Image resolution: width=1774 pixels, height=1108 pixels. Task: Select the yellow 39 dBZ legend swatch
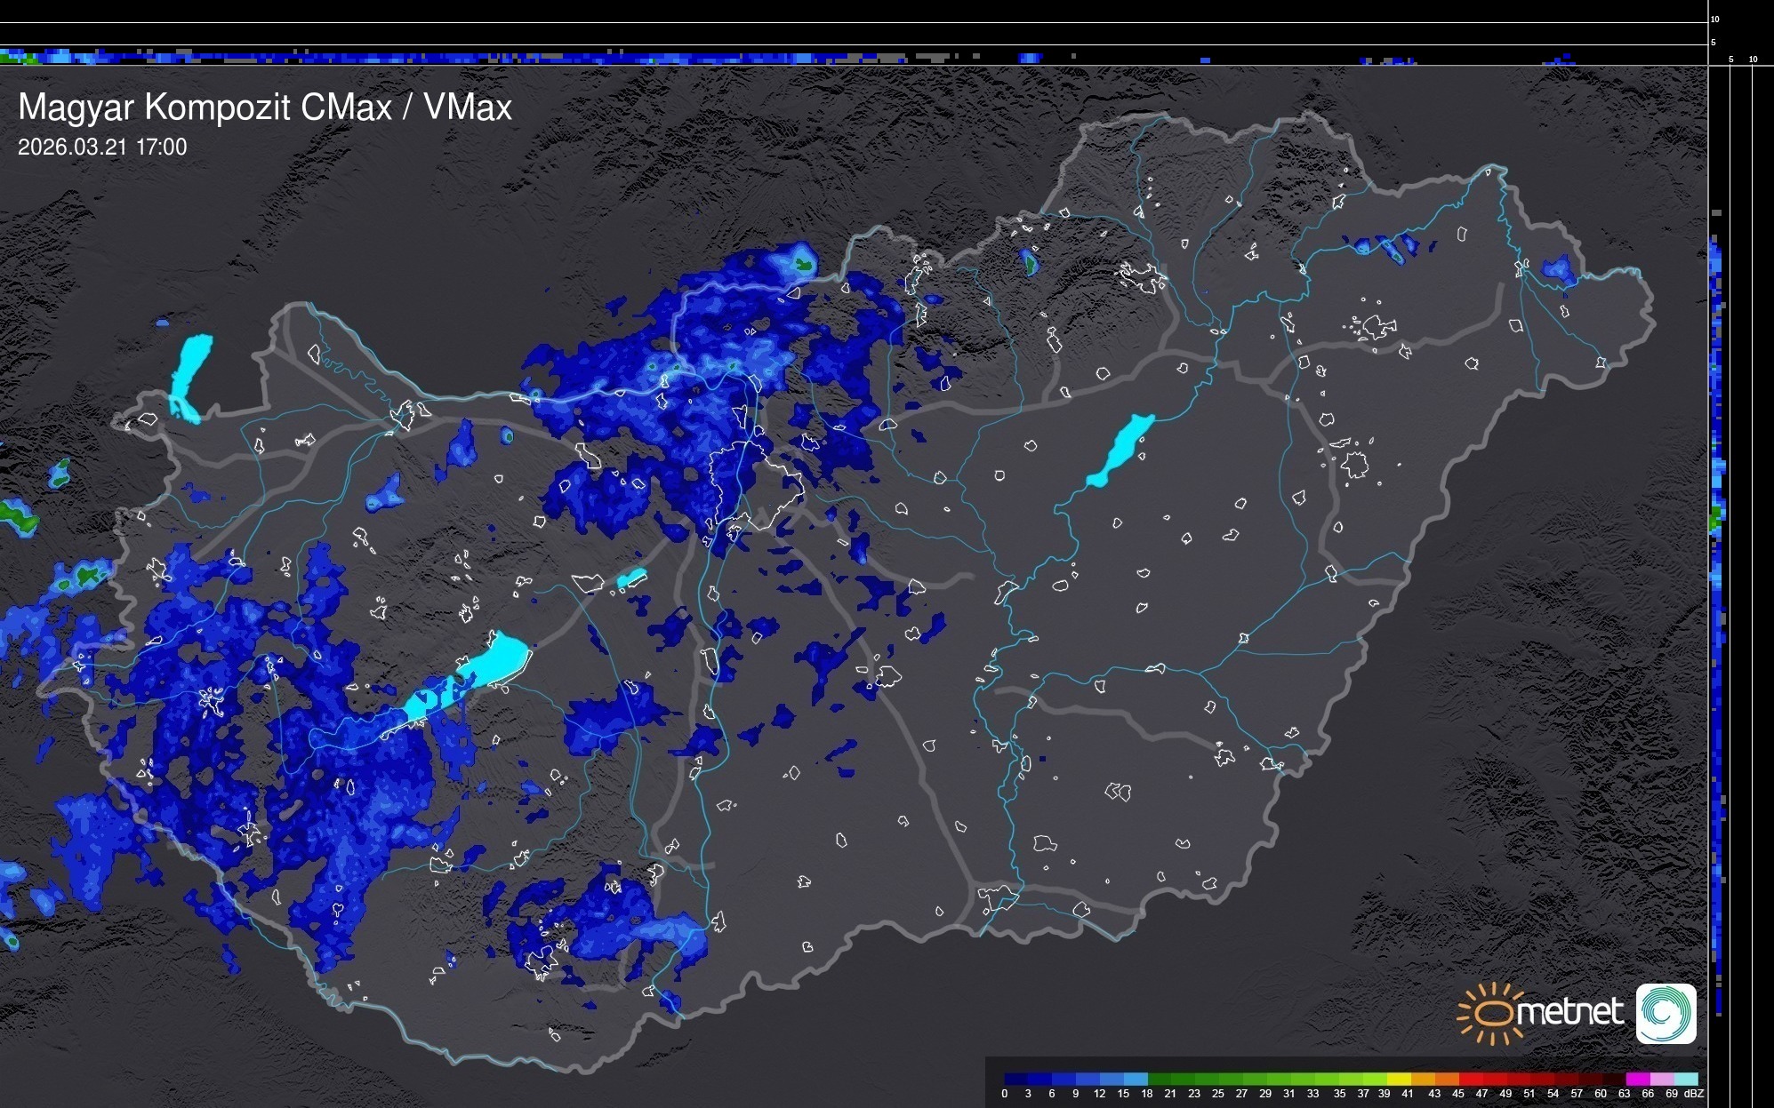[1399, 1079]
